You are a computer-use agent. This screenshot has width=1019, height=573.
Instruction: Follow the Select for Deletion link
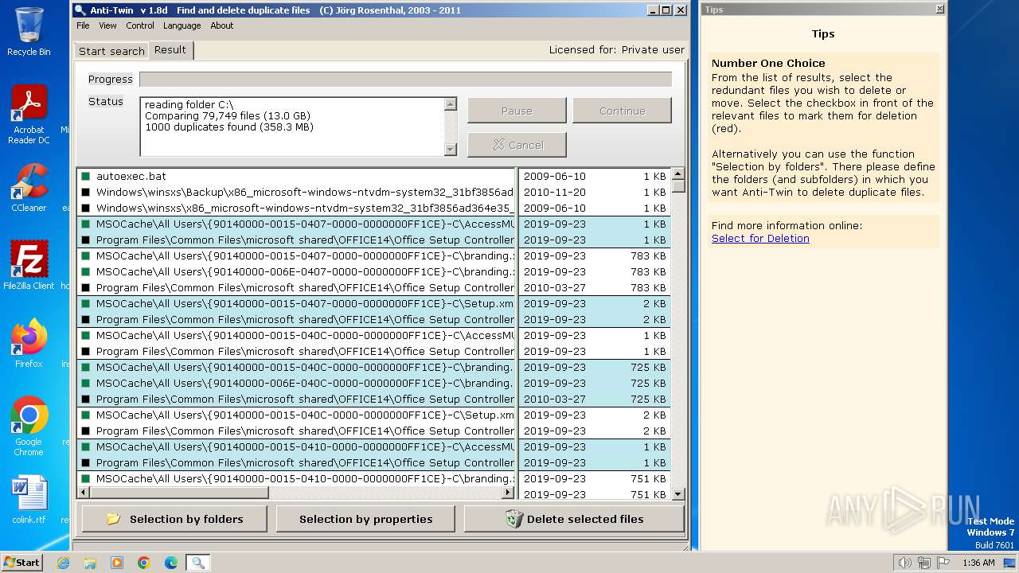760,238
